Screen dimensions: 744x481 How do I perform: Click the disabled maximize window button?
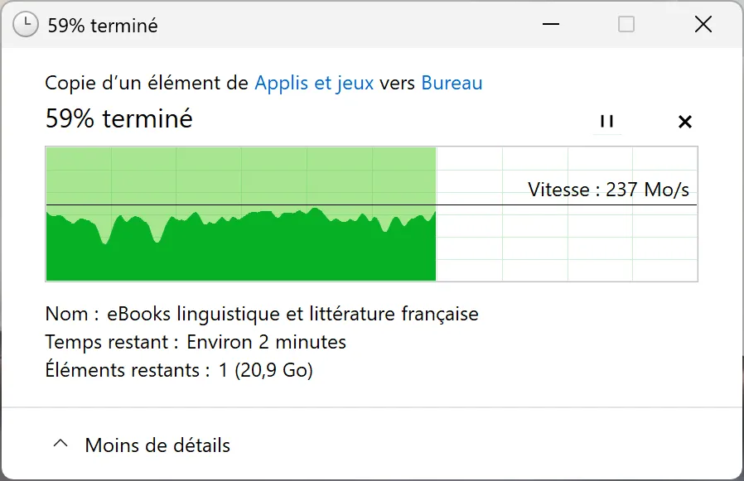pyautogui.click(x=626, y=25)
